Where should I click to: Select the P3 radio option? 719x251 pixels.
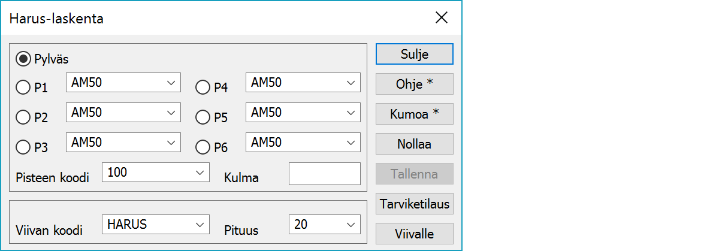click(24, 147)
